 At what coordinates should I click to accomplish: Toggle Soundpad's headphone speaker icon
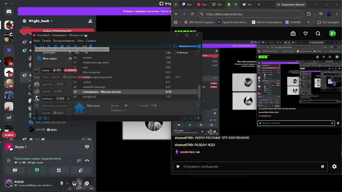pos(175,46)
